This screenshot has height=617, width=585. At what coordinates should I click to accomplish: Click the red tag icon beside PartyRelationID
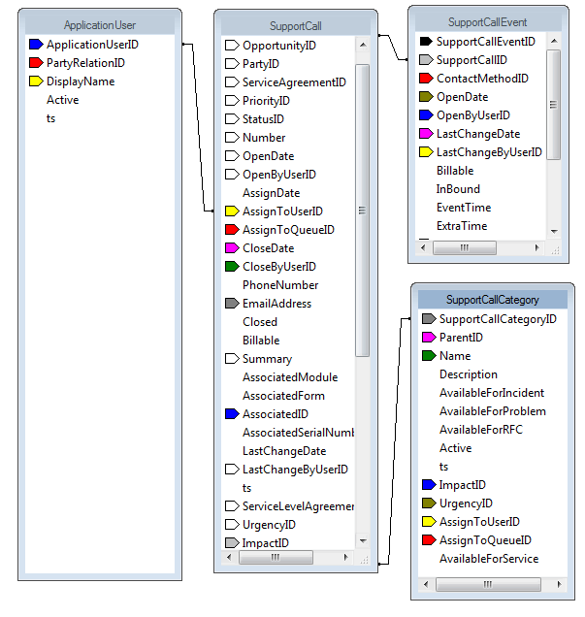(36, 63)
